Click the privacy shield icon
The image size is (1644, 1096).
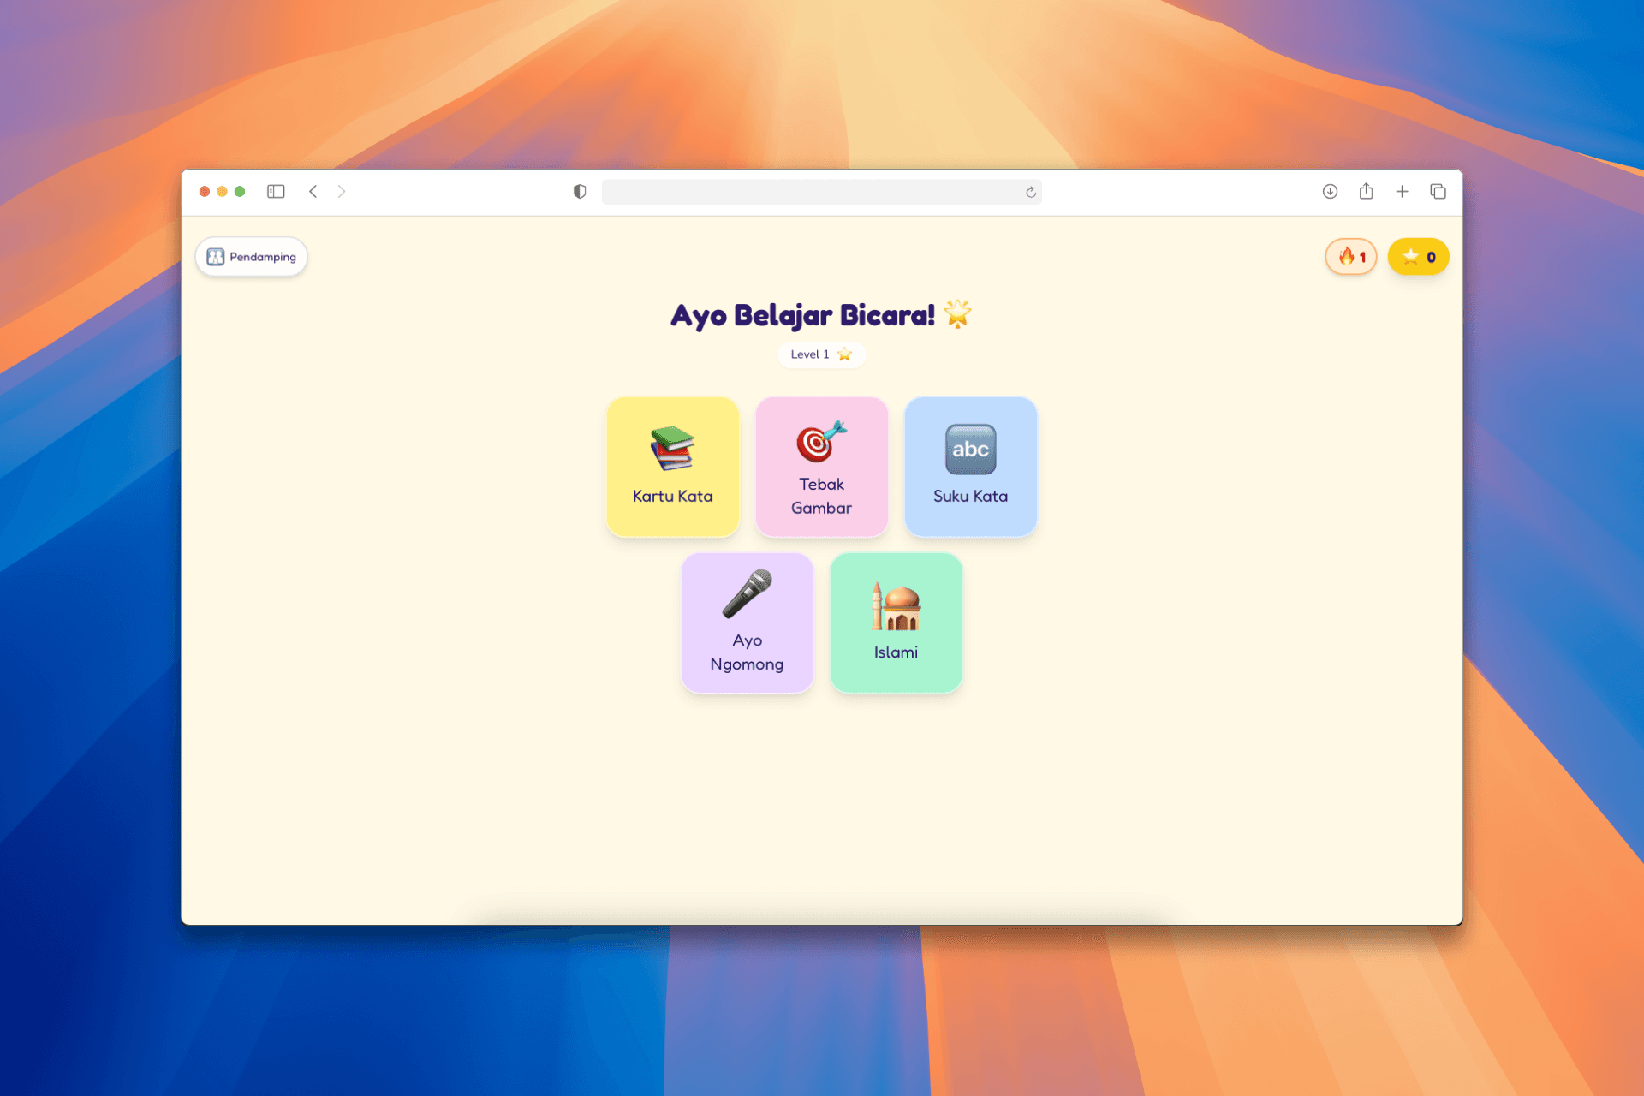click(x=580, y=192)
